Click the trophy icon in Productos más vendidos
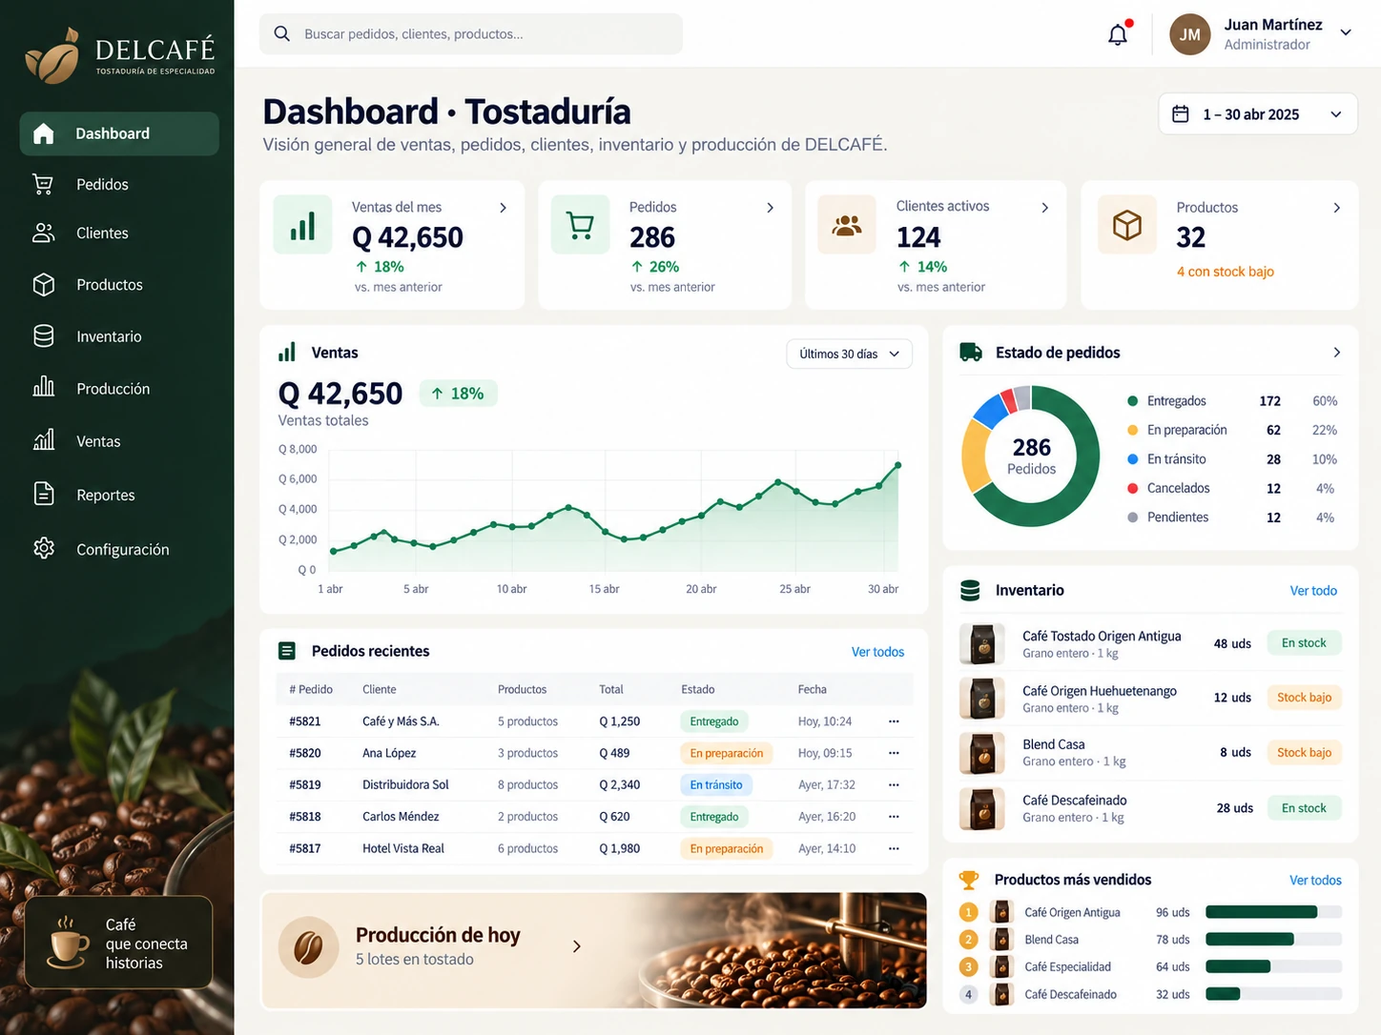1381x1035 pixels. 969,880
